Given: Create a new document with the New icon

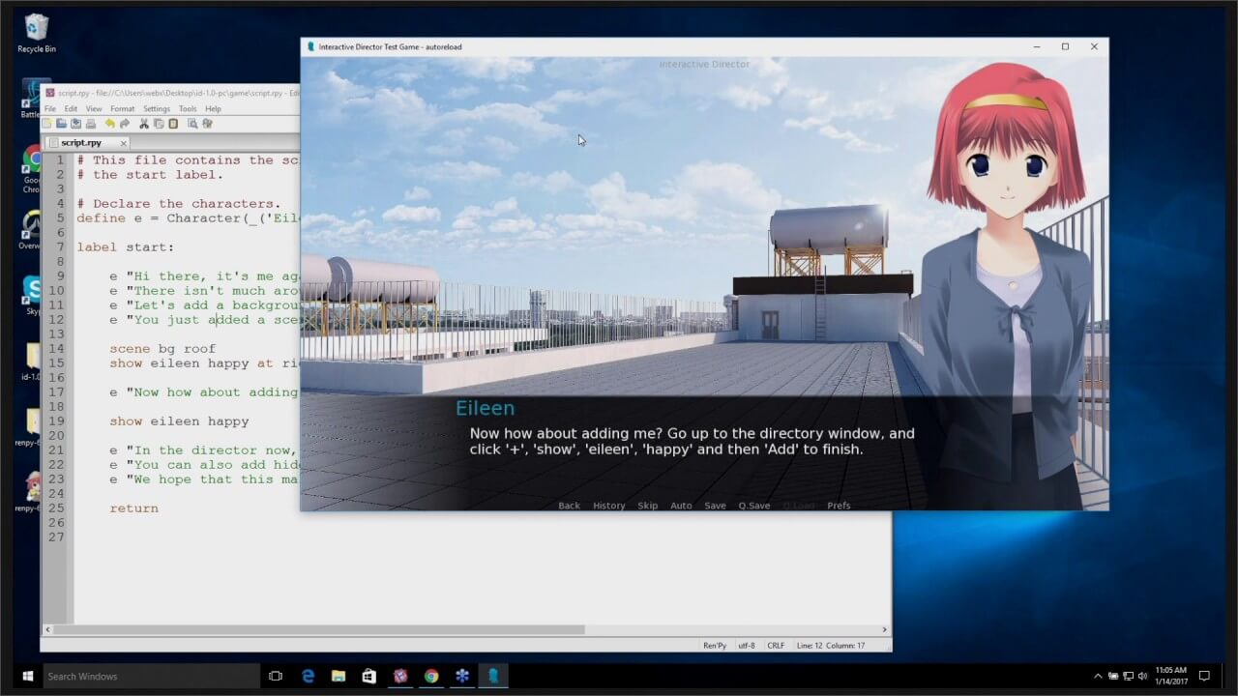Looking at the screenshot, I should [45, 124].
